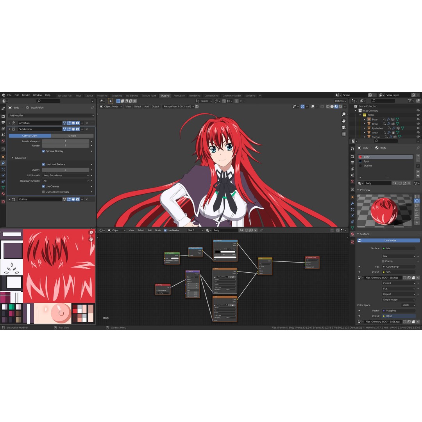Open Object Mode dropdown
This screenshot has height=422, width=422.
111,107
